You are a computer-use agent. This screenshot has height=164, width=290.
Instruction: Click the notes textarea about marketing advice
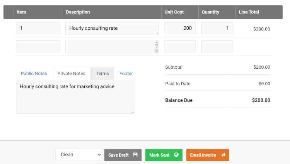pos(75,97)
